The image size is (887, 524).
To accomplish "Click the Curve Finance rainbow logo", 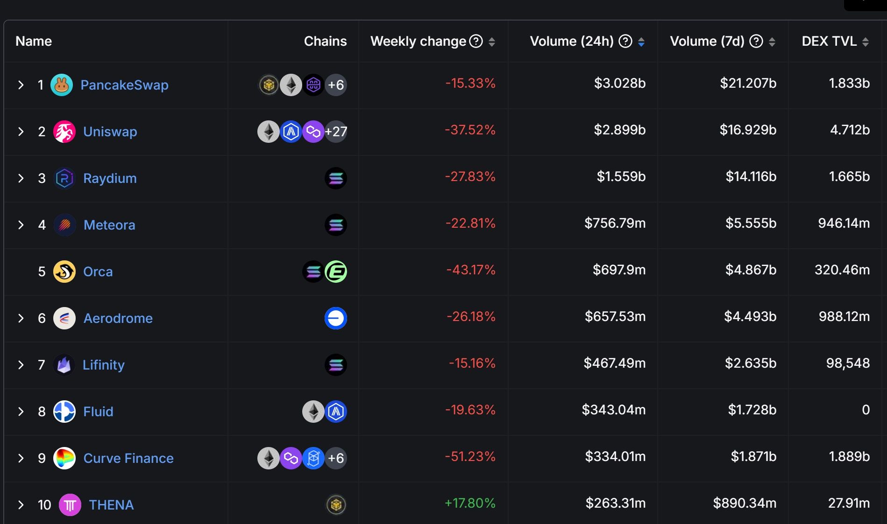I will 64,458.
